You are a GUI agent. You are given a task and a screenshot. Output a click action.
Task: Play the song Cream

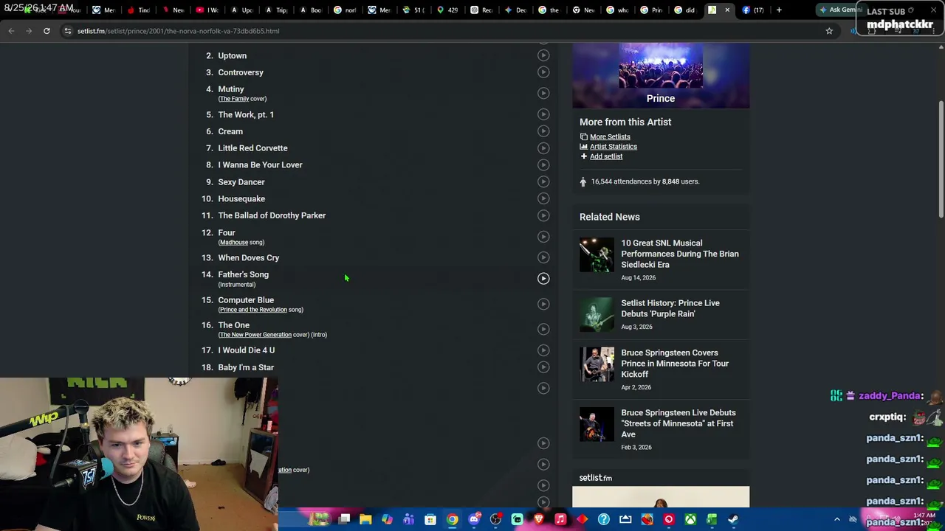pos(543,131)
